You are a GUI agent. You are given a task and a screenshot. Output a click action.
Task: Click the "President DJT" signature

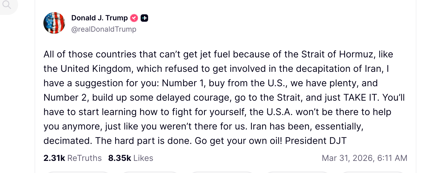pos(316,141)
